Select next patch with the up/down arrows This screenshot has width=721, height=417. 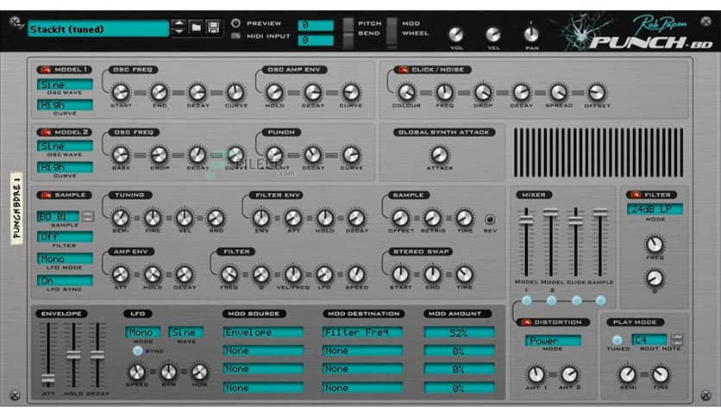pos(179,28)
